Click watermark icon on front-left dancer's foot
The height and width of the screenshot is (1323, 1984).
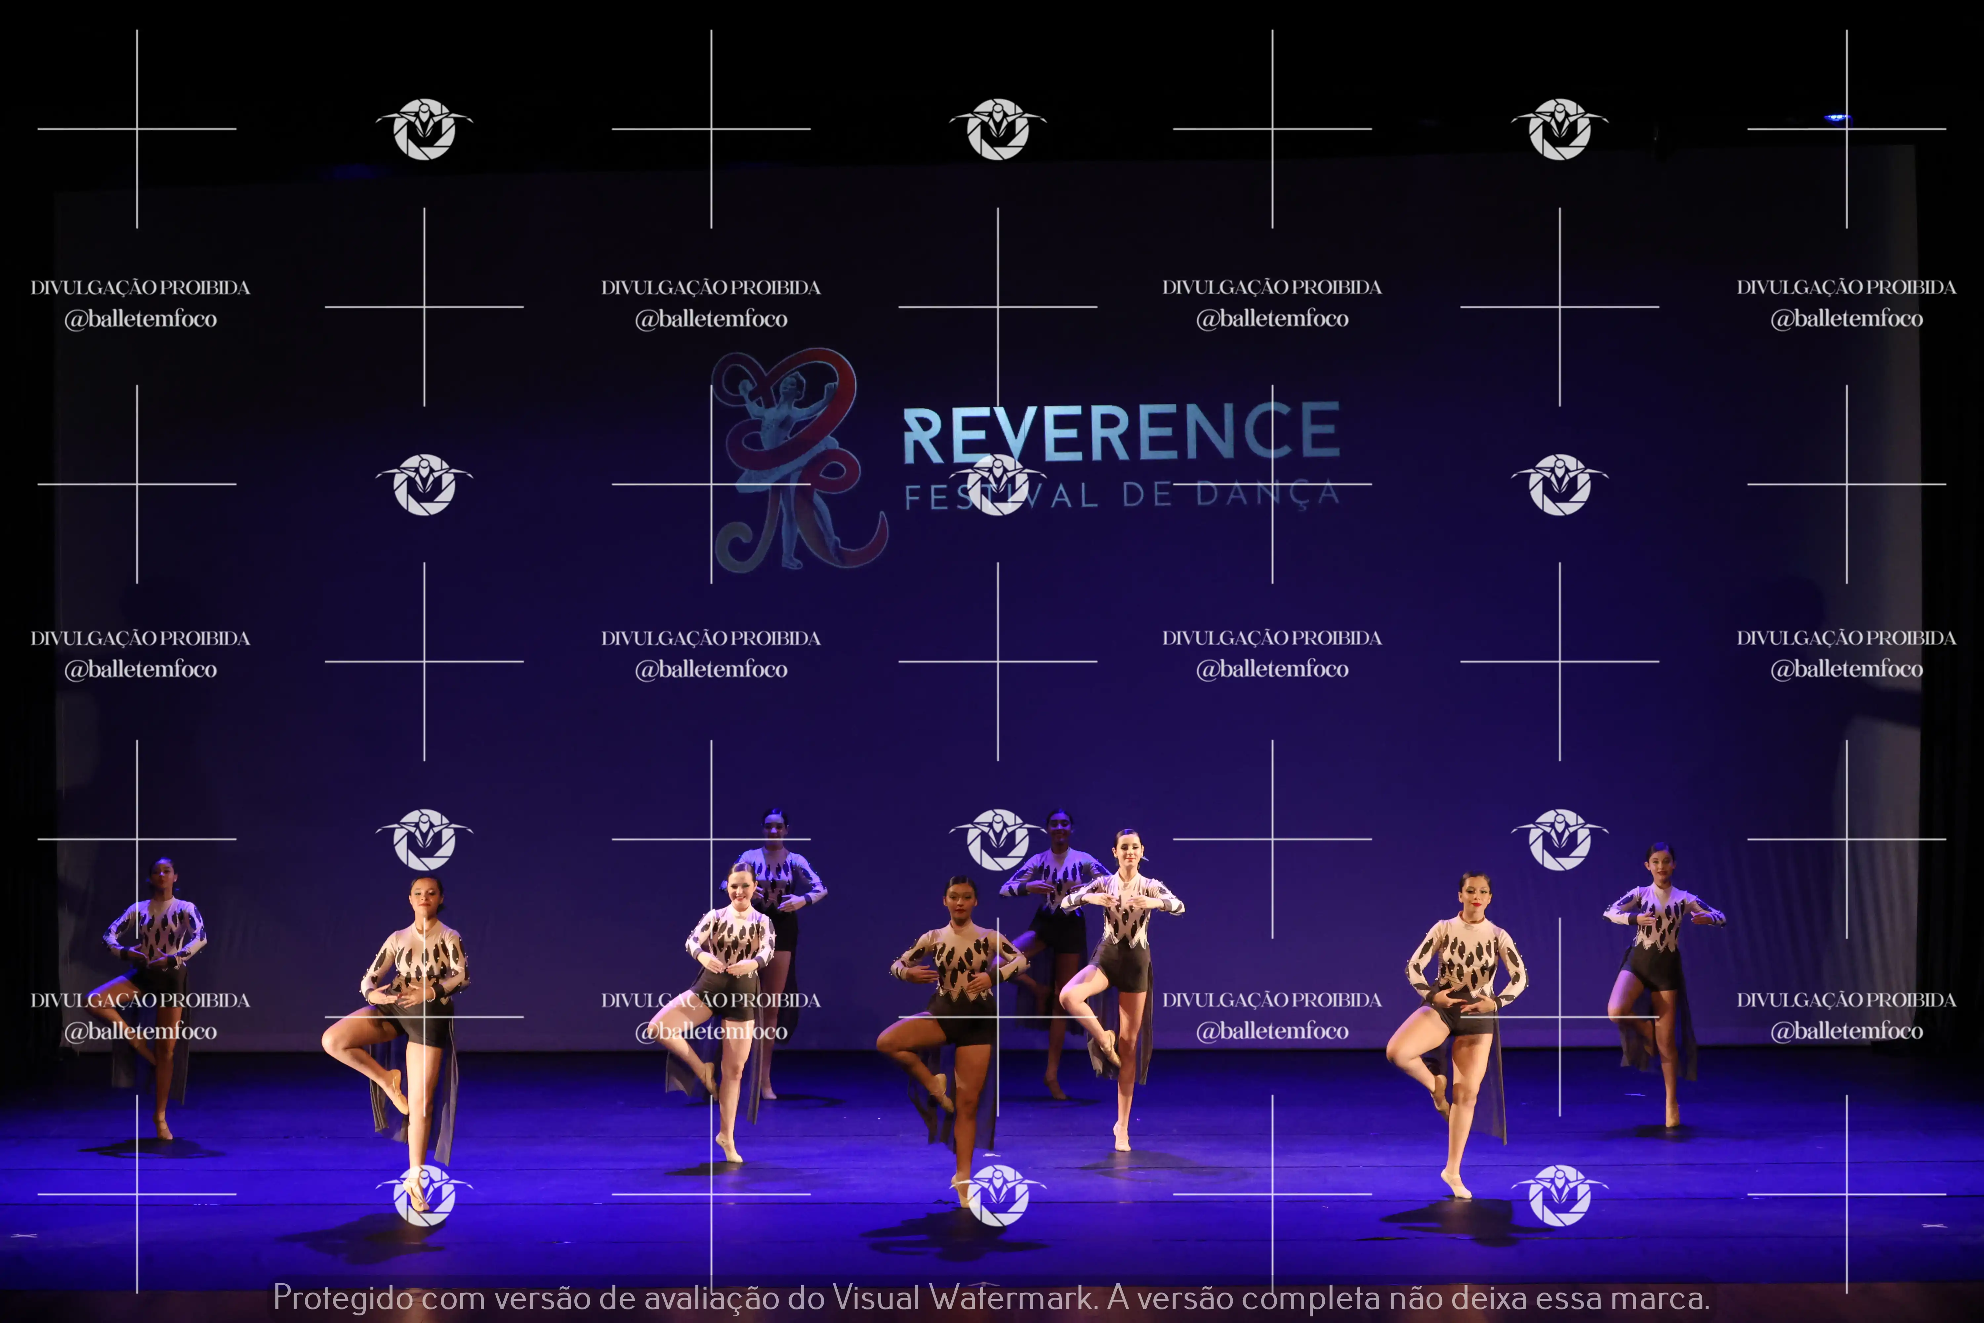point(424,1195)
